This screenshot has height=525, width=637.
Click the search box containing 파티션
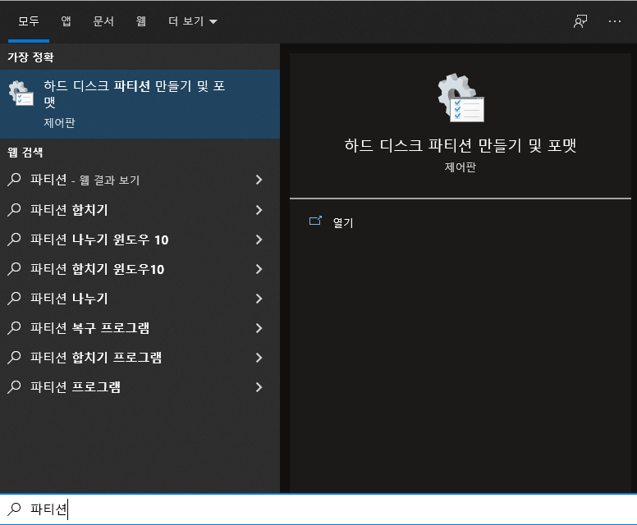[318, 509]
